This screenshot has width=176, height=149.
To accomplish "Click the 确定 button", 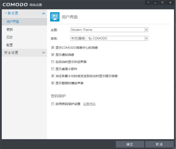I will (x=130, y=144).
